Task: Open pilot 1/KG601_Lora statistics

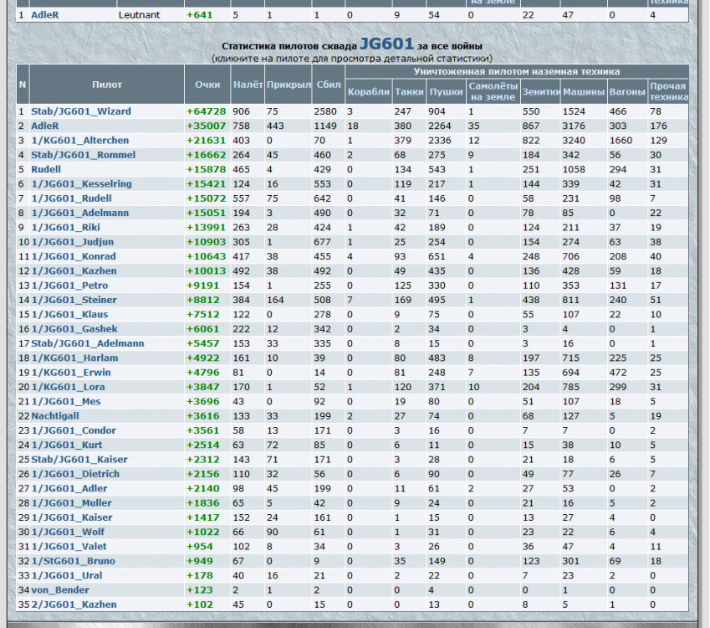Action: (x=68, y=387)
